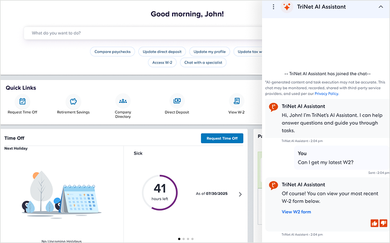Click the 'Good morning, John!' heading
Screen dimensions: 390x243
point(187,14)
